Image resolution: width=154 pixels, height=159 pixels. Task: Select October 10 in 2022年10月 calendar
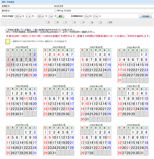[87, 104]
